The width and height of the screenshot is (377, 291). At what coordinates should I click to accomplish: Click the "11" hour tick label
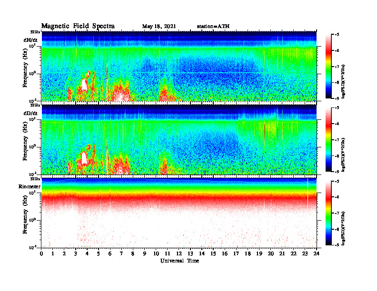click(168, 253)
